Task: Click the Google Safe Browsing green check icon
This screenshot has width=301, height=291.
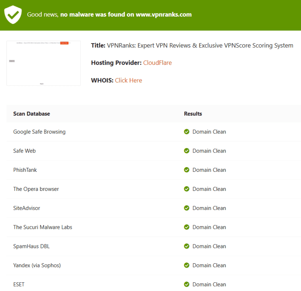Action: pyautogui.click(x=187, y=132)
